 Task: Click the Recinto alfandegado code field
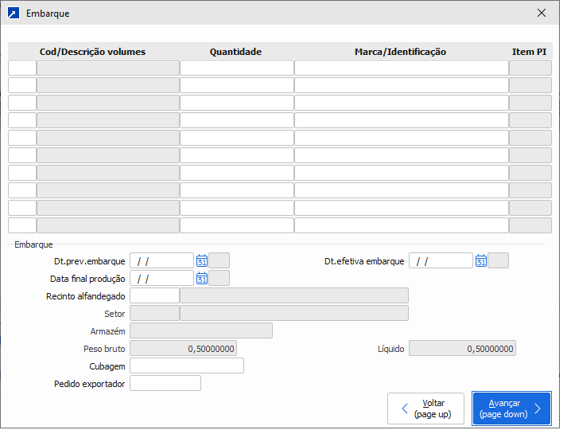point(154,296)
